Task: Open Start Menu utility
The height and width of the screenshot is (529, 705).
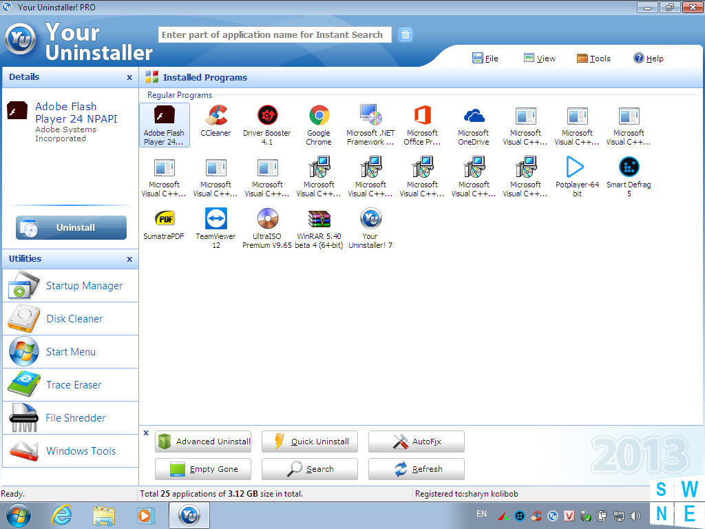Action: click(71, 352)
